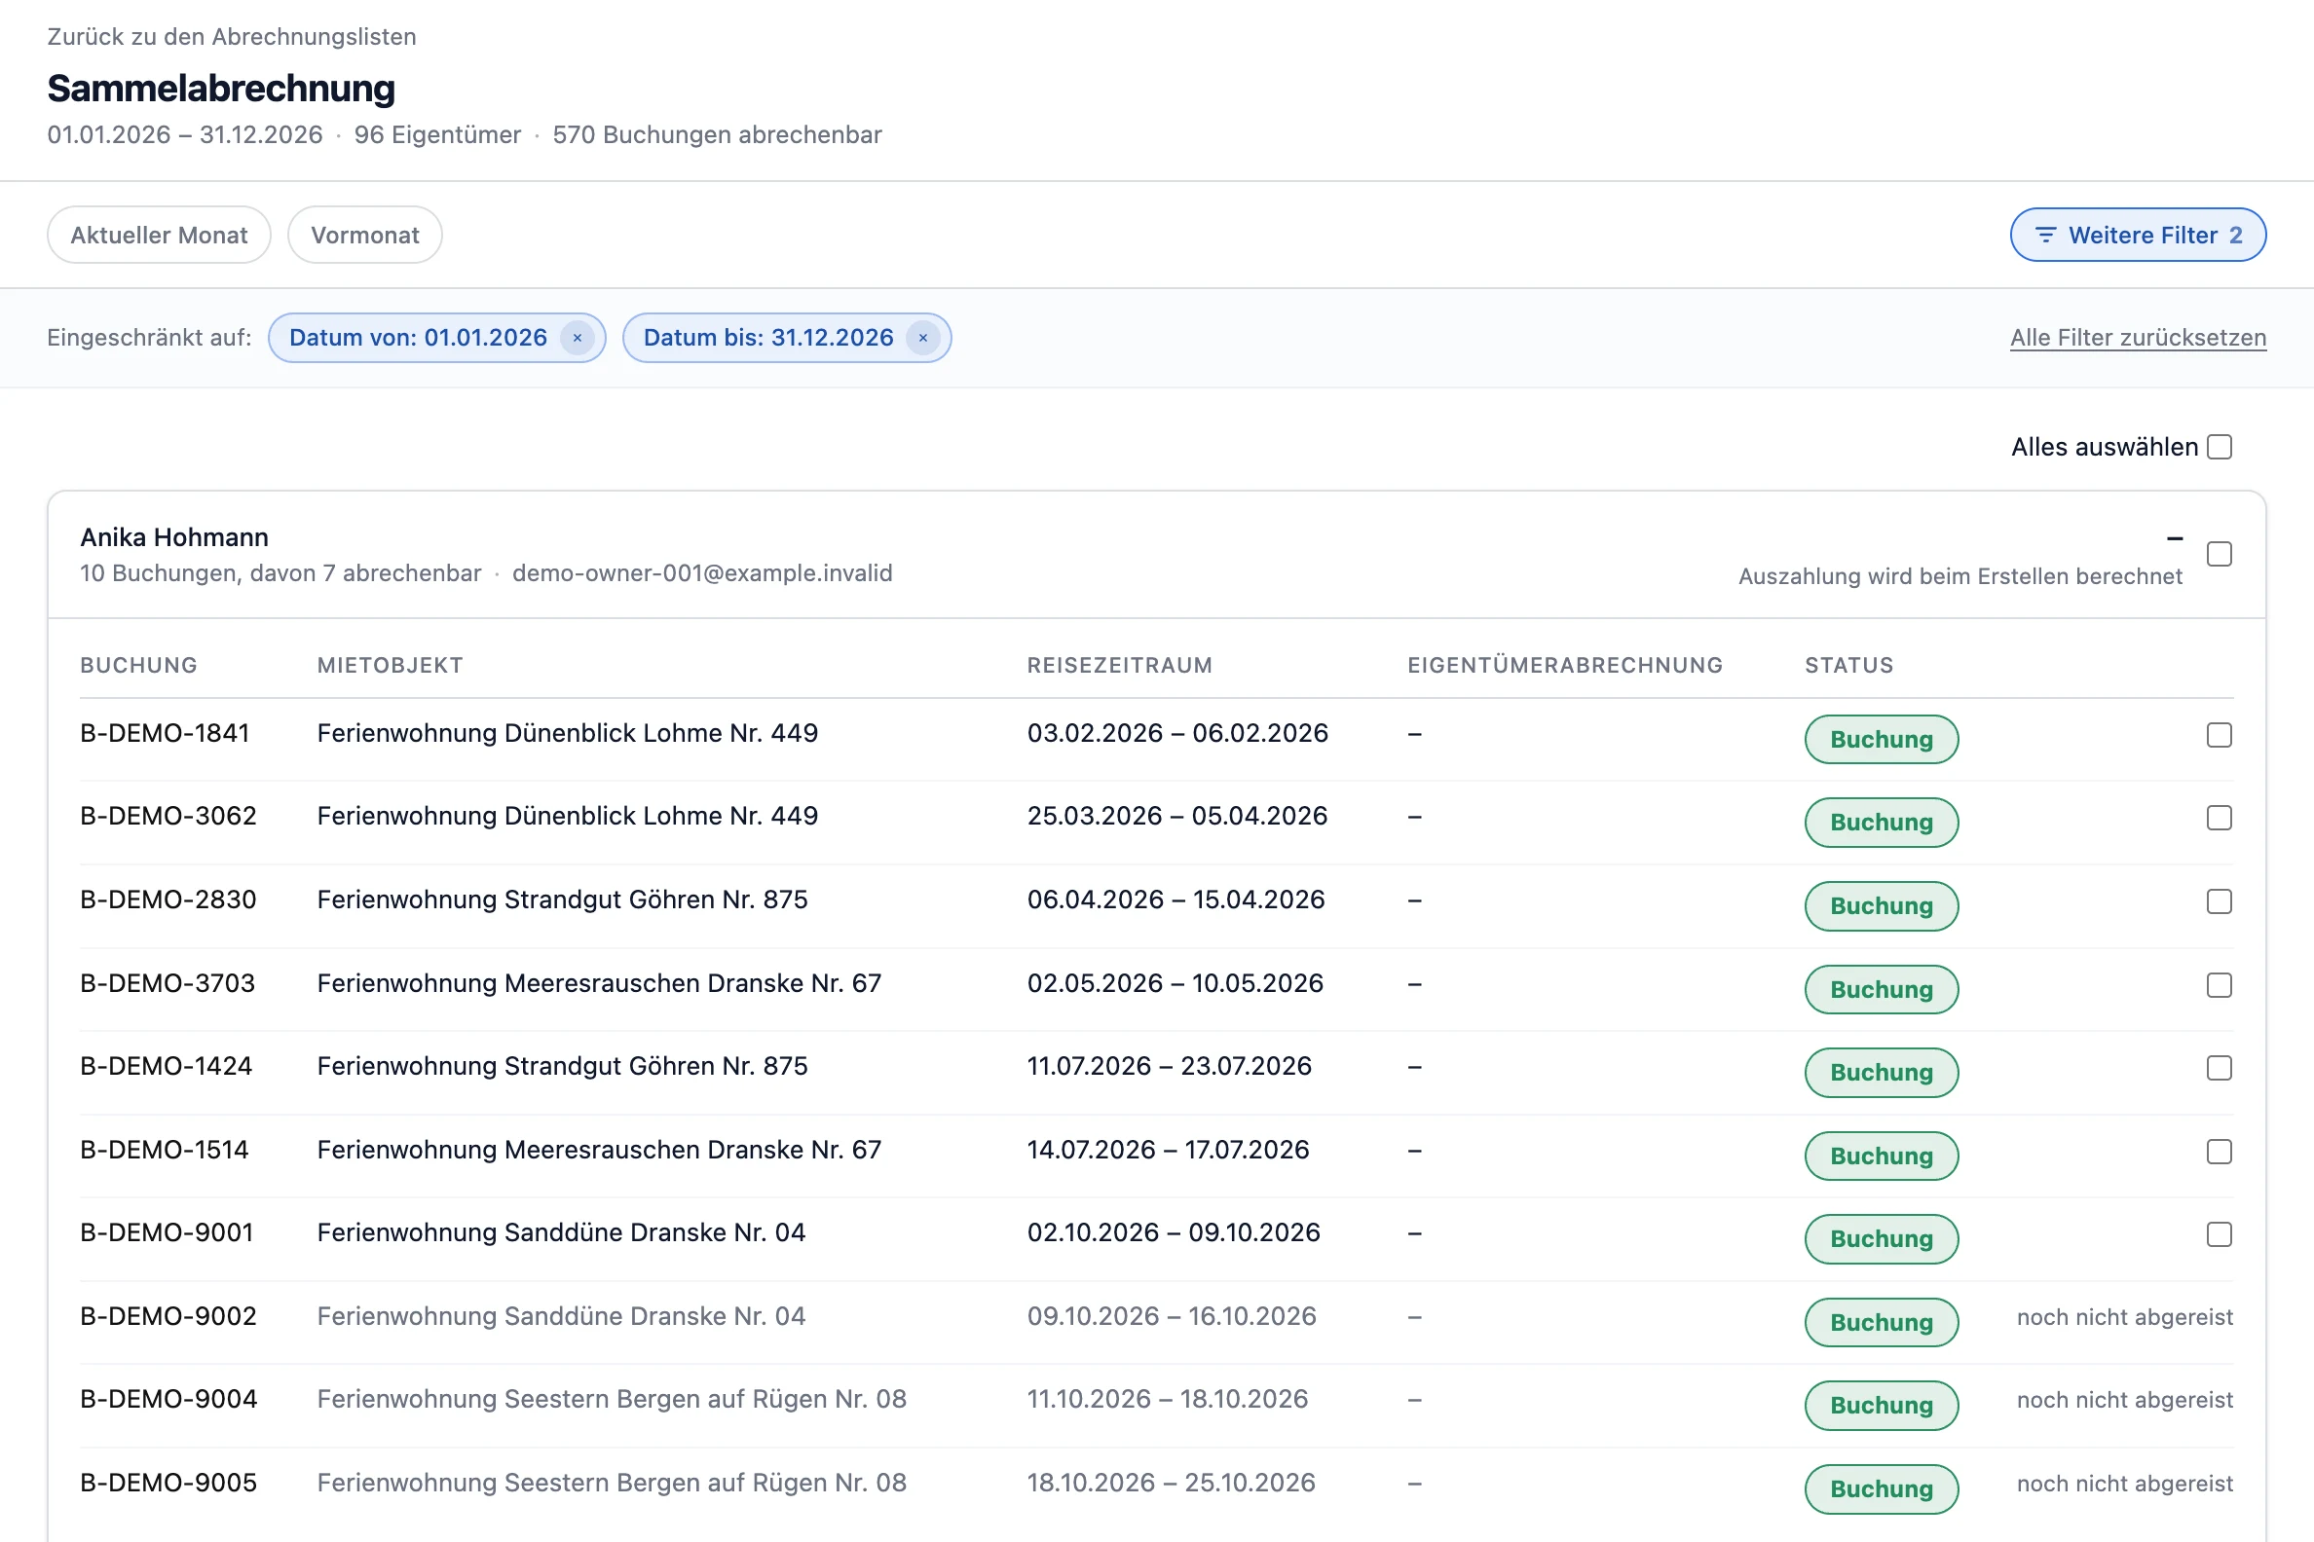Click 'Ferienwohnung Meeresrauschen Dranske Nr. 67' in B-DEMO-3703 row
Screen dimensions: 2314x1542
[599, 982]
